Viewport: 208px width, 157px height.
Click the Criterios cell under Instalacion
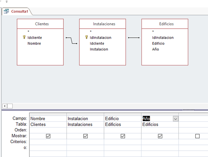(x=85, y=142)
